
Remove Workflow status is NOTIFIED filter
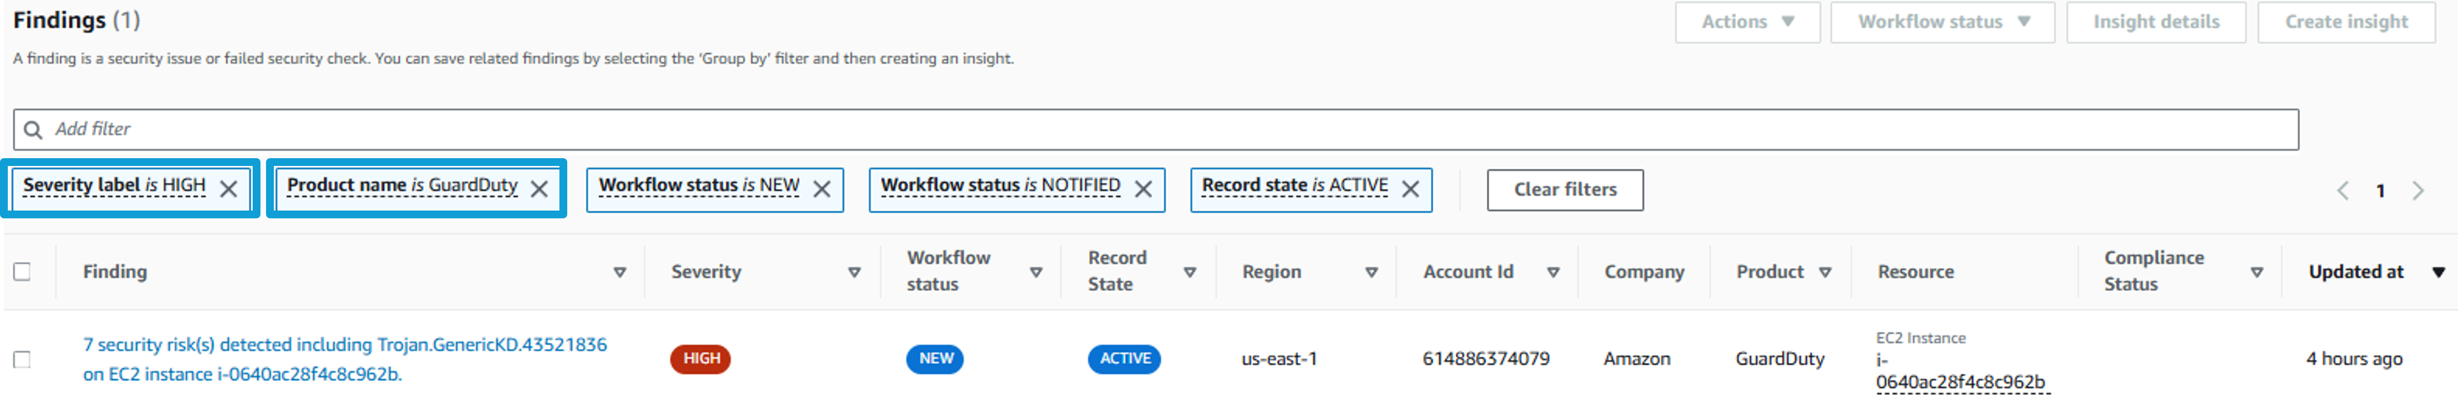(1143, 188)
